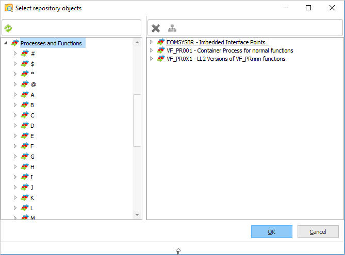Select the letter H tree item

tap(32, 167)
